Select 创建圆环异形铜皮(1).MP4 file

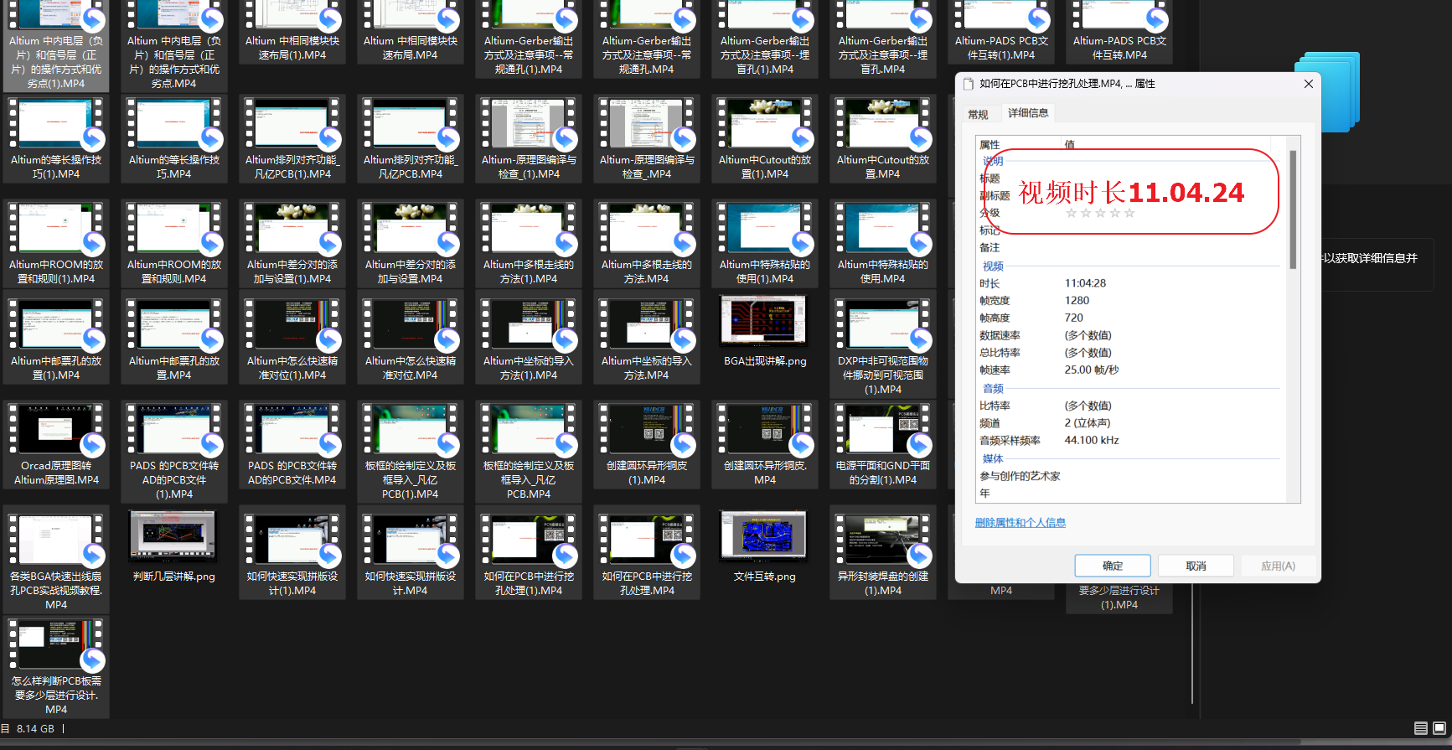(x=647, y=445)
